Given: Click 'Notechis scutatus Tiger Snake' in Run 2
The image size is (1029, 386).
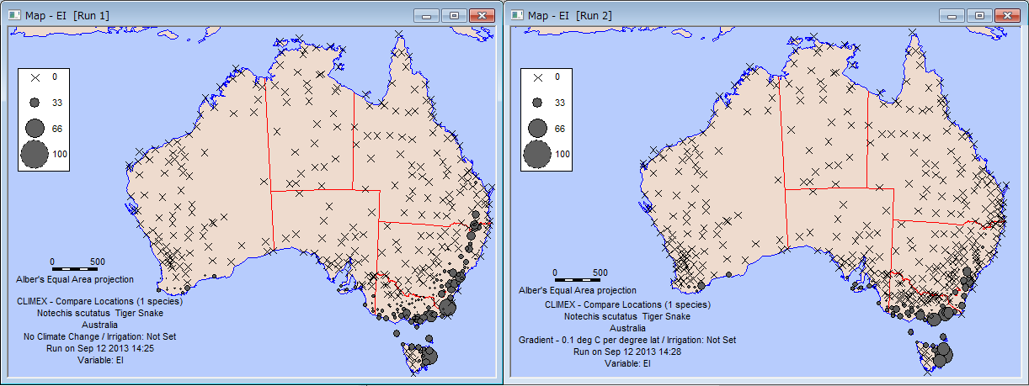Looking at the screenshot, I should (x=627, y=316).
